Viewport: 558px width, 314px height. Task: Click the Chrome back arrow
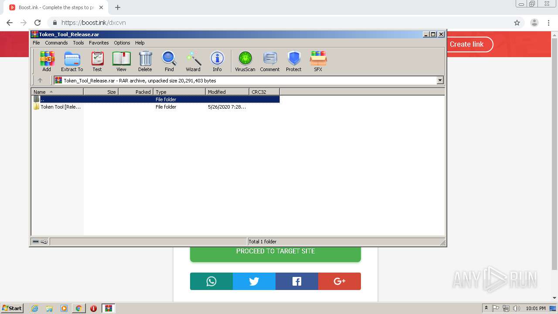pyautogui.click(x=10, y=23)
